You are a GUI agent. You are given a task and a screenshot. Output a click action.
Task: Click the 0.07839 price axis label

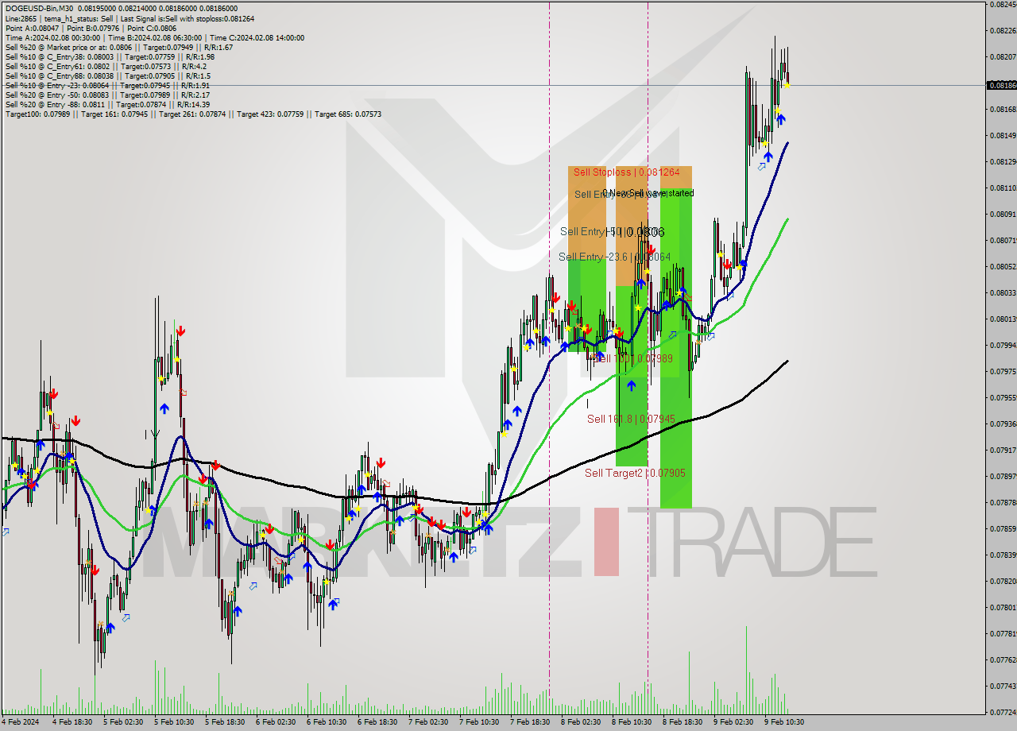click(1002, 555)
